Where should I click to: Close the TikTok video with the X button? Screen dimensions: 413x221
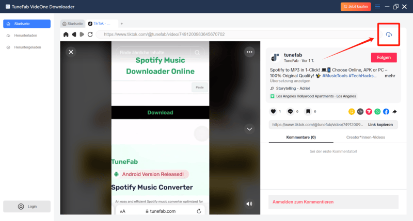point(71,52)
